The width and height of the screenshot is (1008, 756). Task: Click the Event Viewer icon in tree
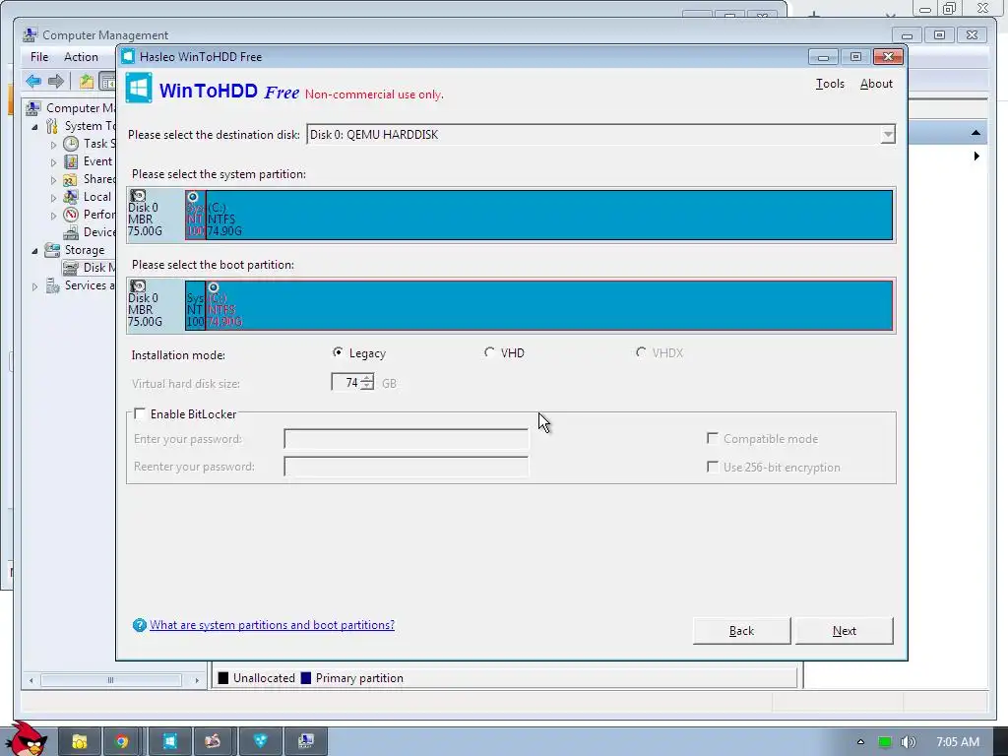click(x=71, y=161)
